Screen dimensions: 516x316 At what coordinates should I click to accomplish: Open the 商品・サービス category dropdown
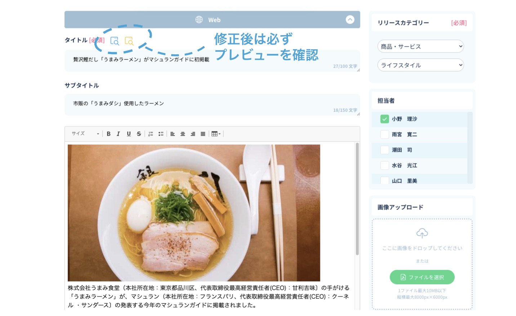point(420,46)
